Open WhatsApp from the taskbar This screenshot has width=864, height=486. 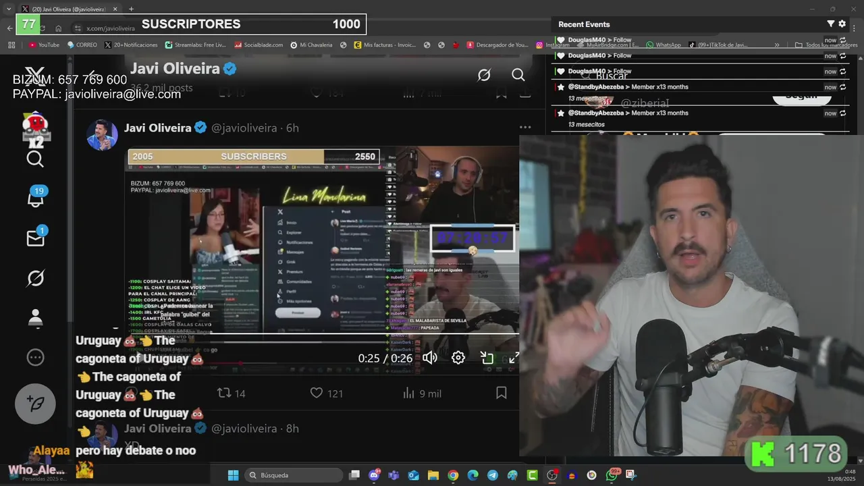pyautogui.click(x=612, y=475)
